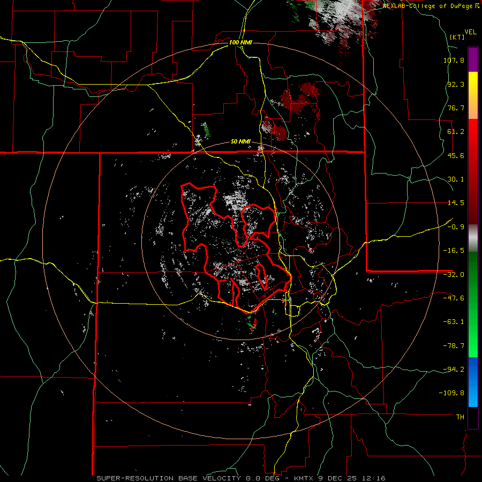Click the [KT] units label
482x482 pixels.
(x=457, y=37)
